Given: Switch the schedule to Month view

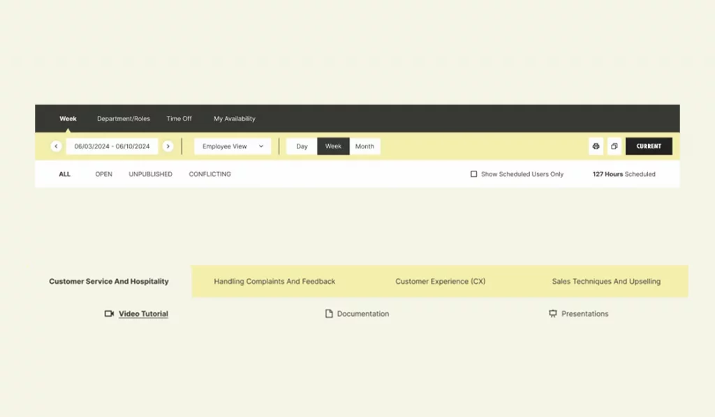Looking at the screenshot, I should 364,146.
